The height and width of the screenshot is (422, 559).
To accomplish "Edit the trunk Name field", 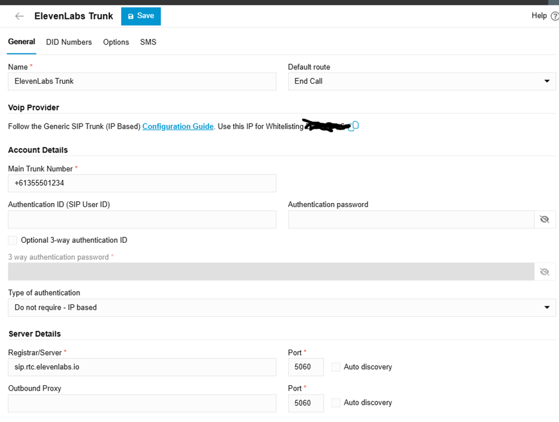I will [142, 81].
